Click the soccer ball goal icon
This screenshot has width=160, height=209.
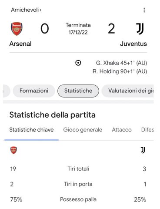[x=78, y=63]
